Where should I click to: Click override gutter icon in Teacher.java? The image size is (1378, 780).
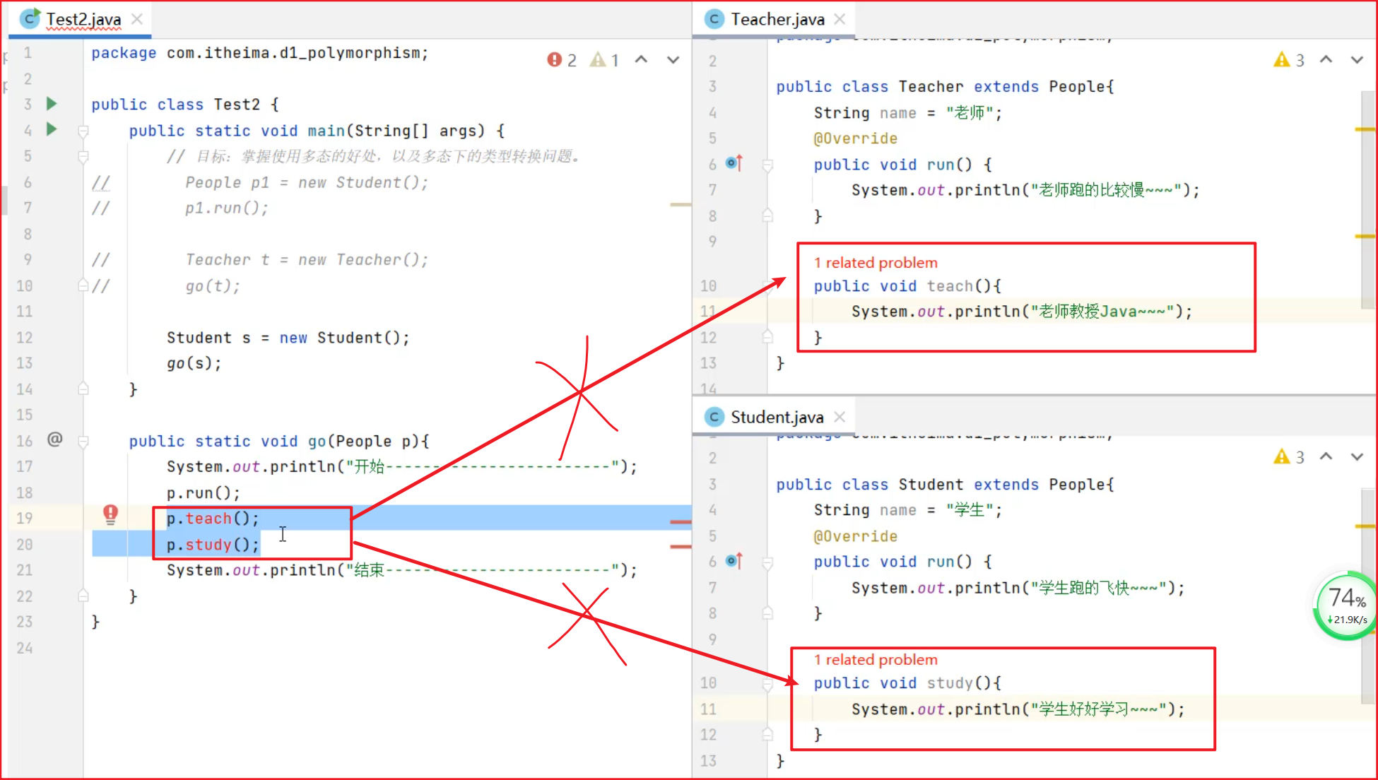[734, 163]
